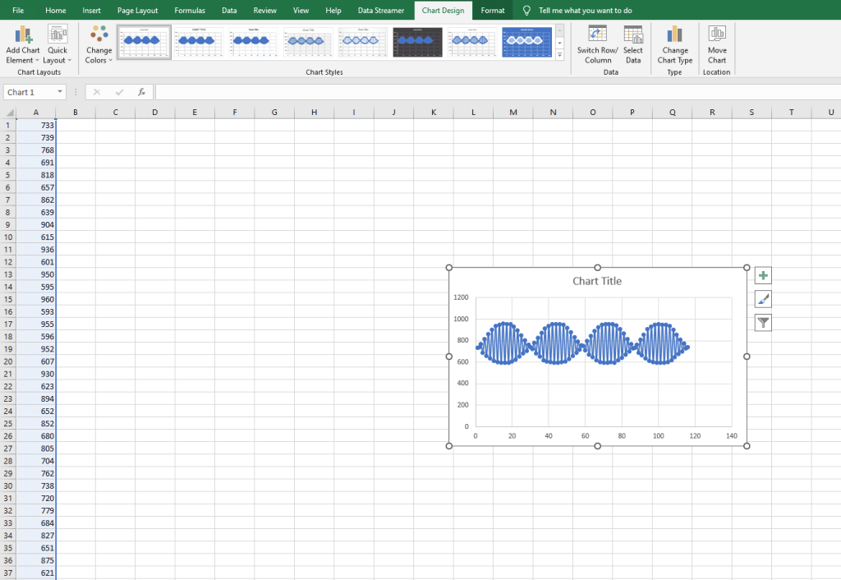Click the formula bar Cancel X icon
Viewport: 841px width, 580px height.
[x=97, y=92]
